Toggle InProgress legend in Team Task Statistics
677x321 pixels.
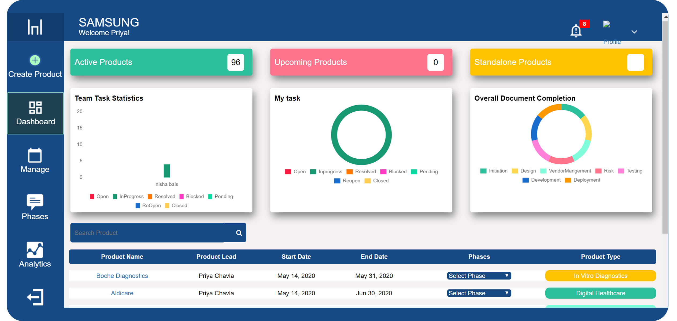[128, 197]
